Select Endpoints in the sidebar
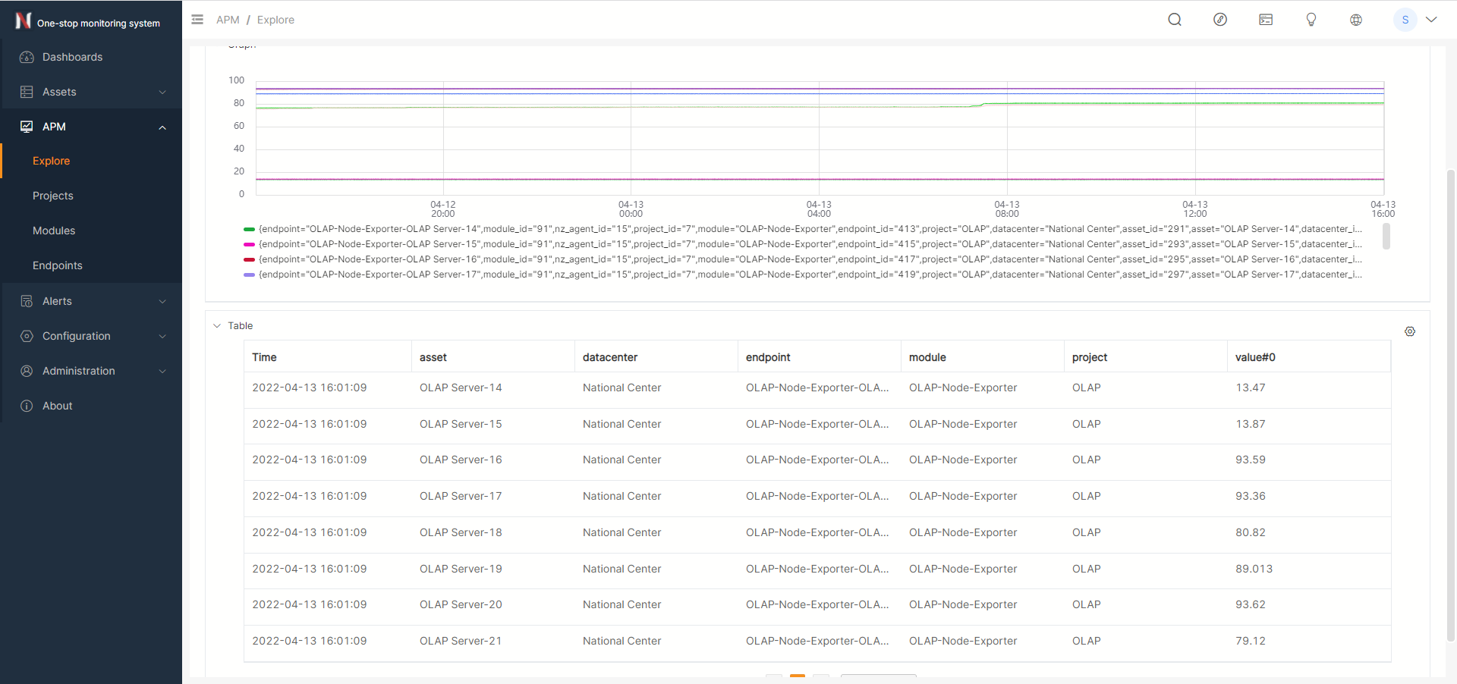Screen dimensions: 1457x684 (58, 265)
